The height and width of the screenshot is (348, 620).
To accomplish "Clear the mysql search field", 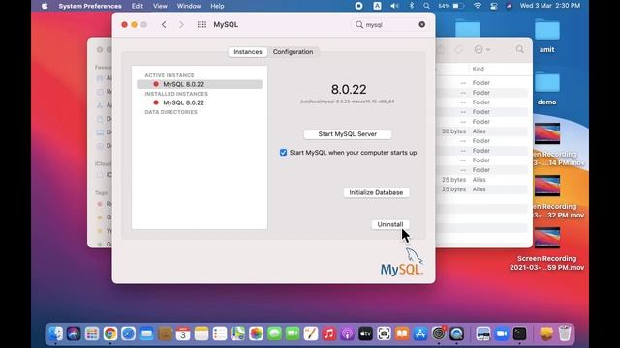I will 422,24.
